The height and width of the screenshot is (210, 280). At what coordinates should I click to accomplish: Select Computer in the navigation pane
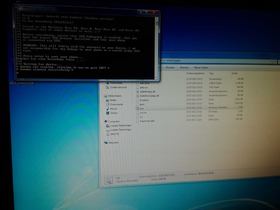coord(114,122)
